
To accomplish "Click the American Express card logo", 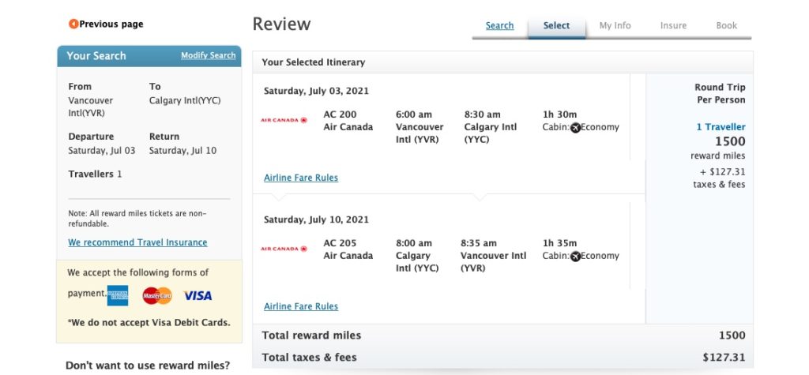I will tap(118, 295).
